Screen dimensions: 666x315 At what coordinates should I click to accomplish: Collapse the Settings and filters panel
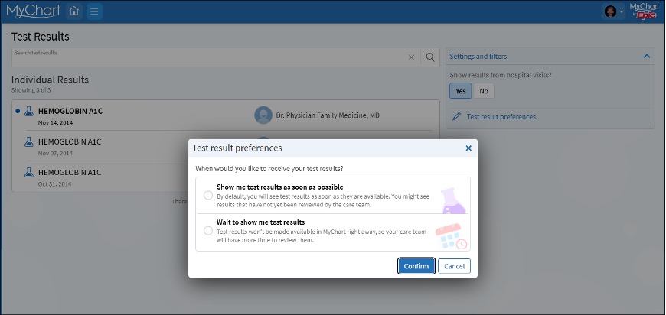(647, 57)
